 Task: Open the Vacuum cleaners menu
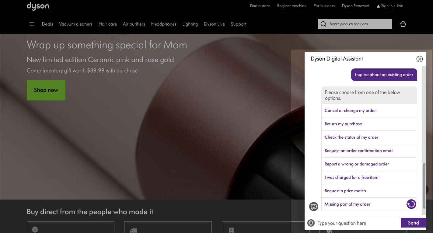76,24
